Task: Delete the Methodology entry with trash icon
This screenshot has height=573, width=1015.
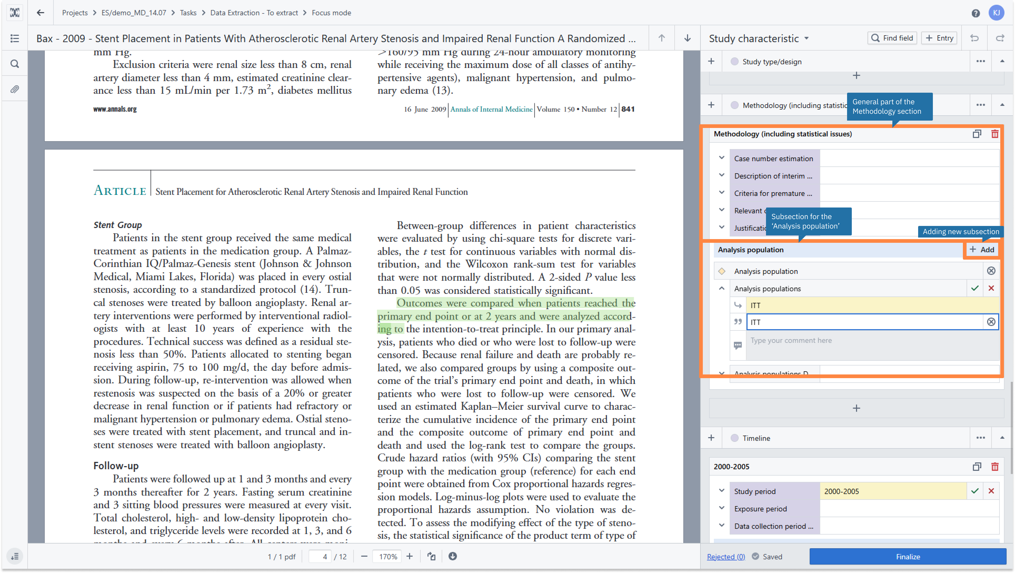Action: coord(995,134)
